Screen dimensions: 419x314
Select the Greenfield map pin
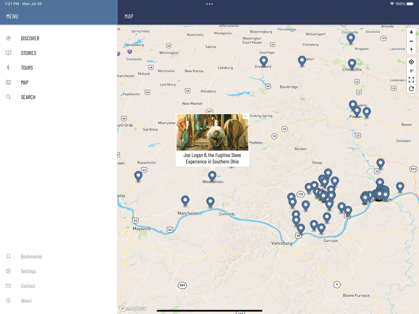(x=264, y=62)
